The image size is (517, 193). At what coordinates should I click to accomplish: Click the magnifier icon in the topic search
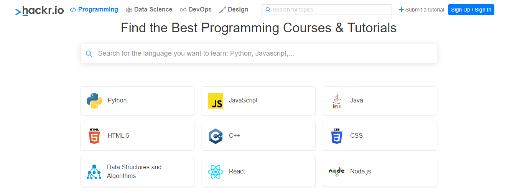(x=268, y=10)
